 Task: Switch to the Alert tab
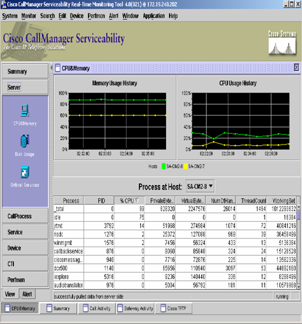[27, 294]
